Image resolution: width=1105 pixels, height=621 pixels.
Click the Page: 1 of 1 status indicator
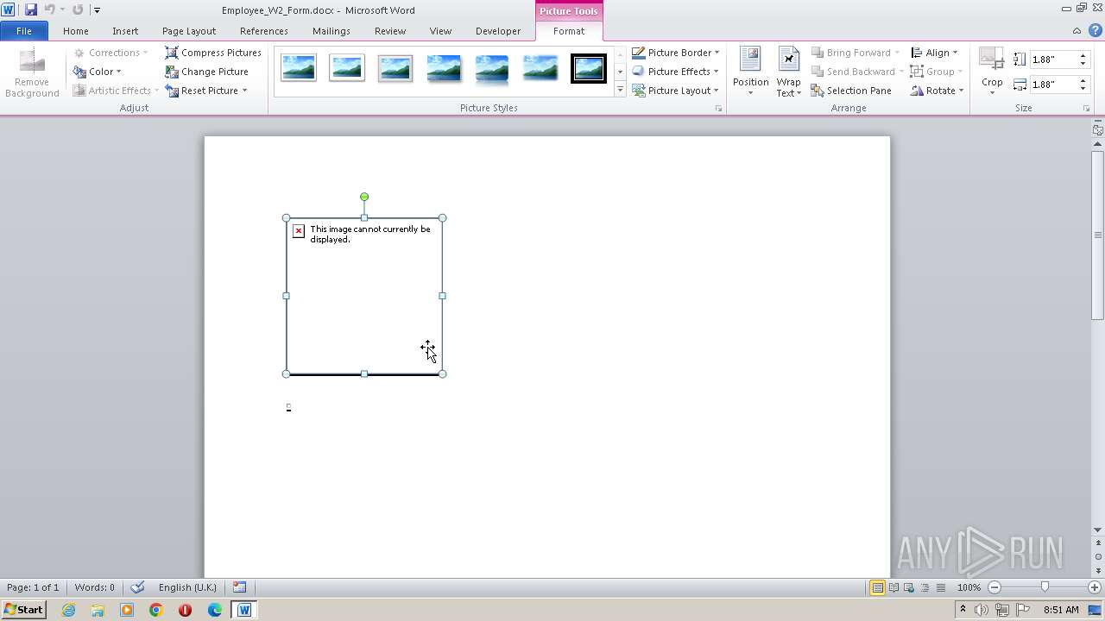coord(33,587)
